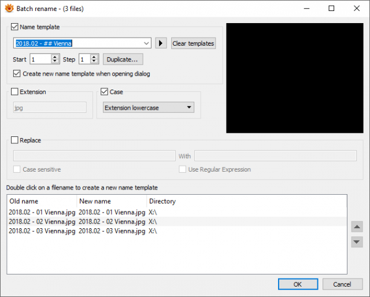Click the template insert arrow button
This screenshot has height=297, width=370.
pyautogui.click(x=161, y=43)
